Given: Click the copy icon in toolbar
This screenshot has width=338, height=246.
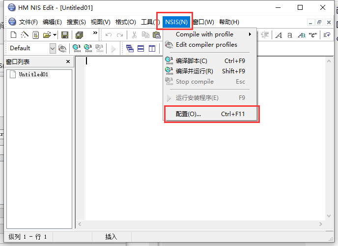Looking at the screenshot, I should 145,35.
